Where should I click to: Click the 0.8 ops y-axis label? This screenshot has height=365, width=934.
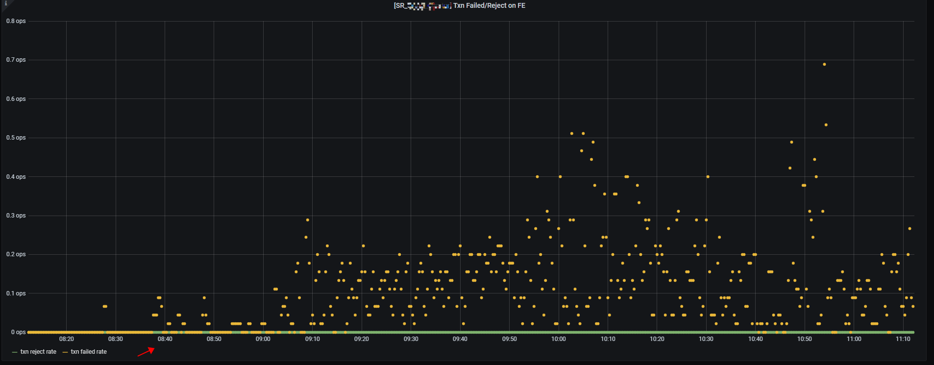click(x=16, y=21)
